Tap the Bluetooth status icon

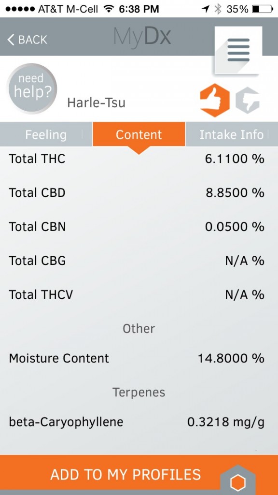click(218, 9)
